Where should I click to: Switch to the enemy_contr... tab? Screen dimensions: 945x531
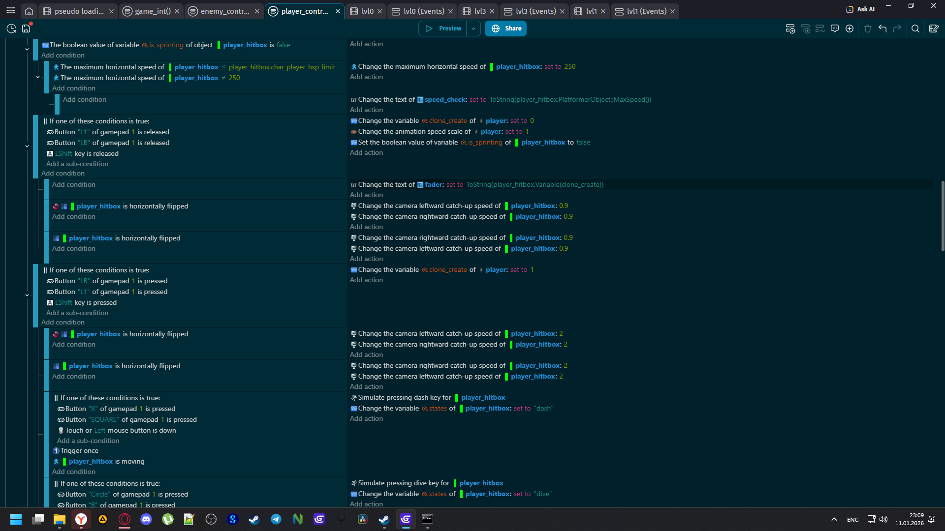(224, 11)
